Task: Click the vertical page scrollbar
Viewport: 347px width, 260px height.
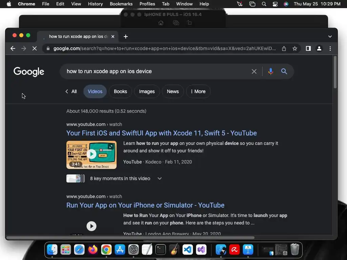Action: click(x=335, y=73)
